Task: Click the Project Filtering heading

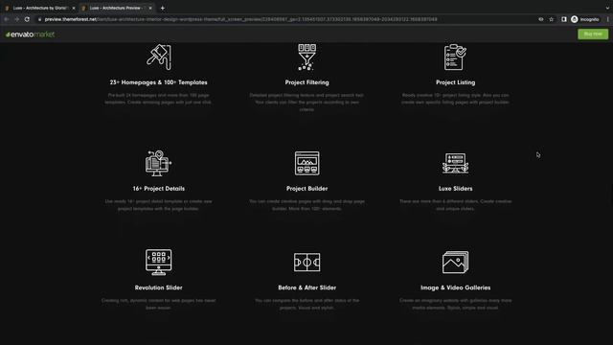Action: click(306, 82)
